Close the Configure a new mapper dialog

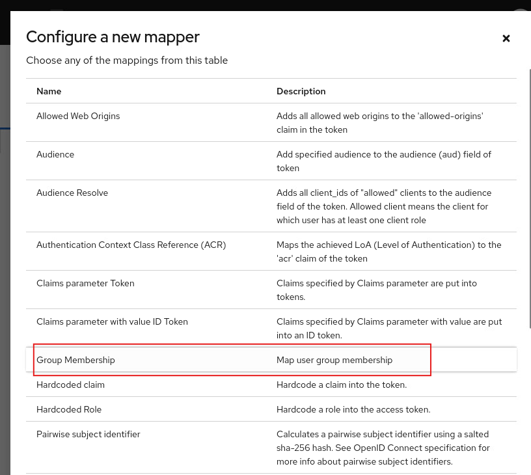(x=506, y=38)
